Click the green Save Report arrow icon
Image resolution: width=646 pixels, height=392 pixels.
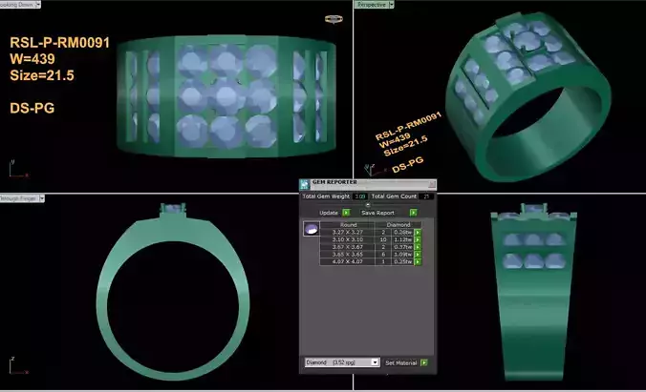(413, 213)
